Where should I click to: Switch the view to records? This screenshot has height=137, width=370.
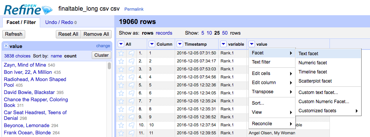[x=164, y=33]
